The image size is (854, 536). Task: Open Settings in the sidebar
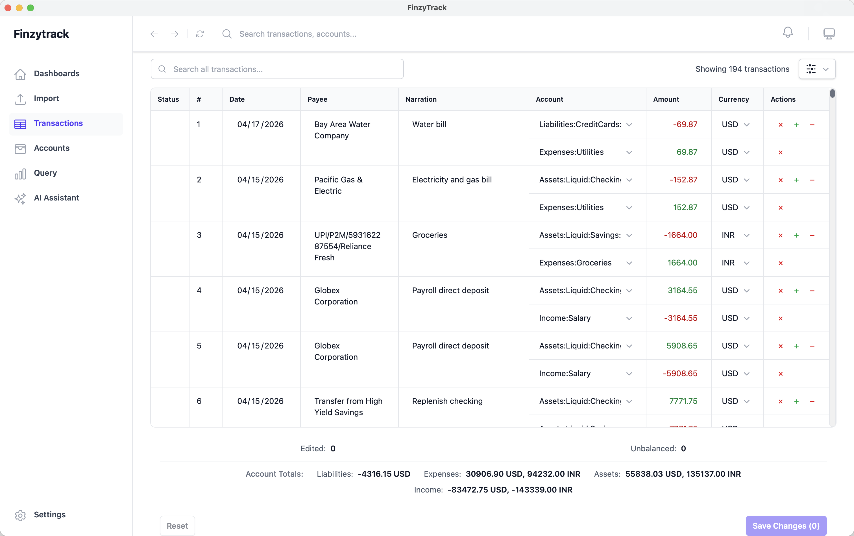pos(66,515)
